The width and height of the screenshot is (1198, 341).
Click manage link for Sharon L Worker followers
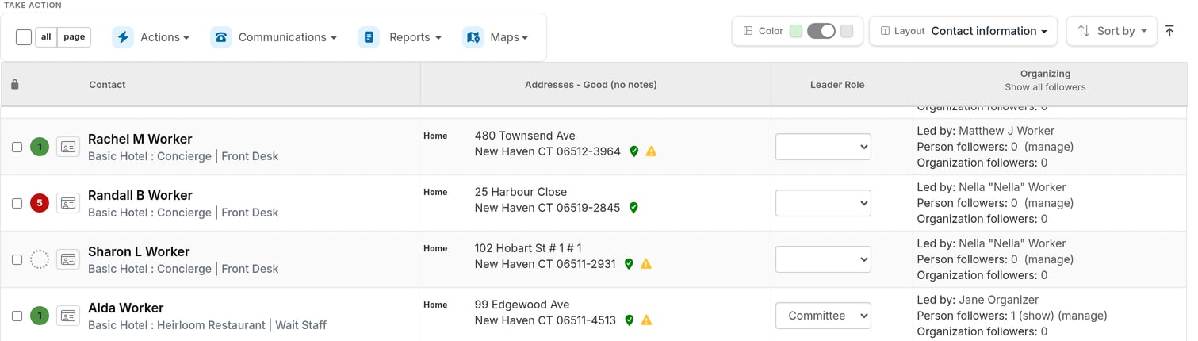pos(1049,259)
